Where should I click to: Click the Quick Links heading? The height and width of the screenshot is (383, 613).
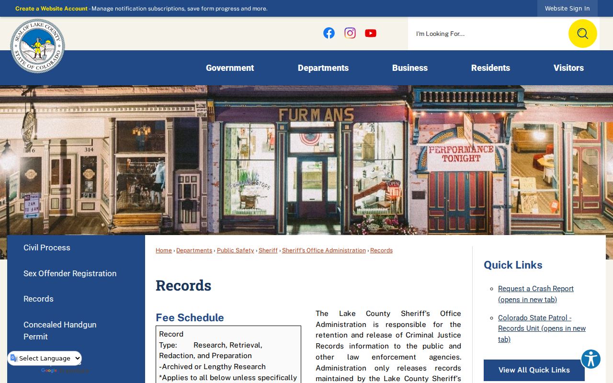point(513,265)
